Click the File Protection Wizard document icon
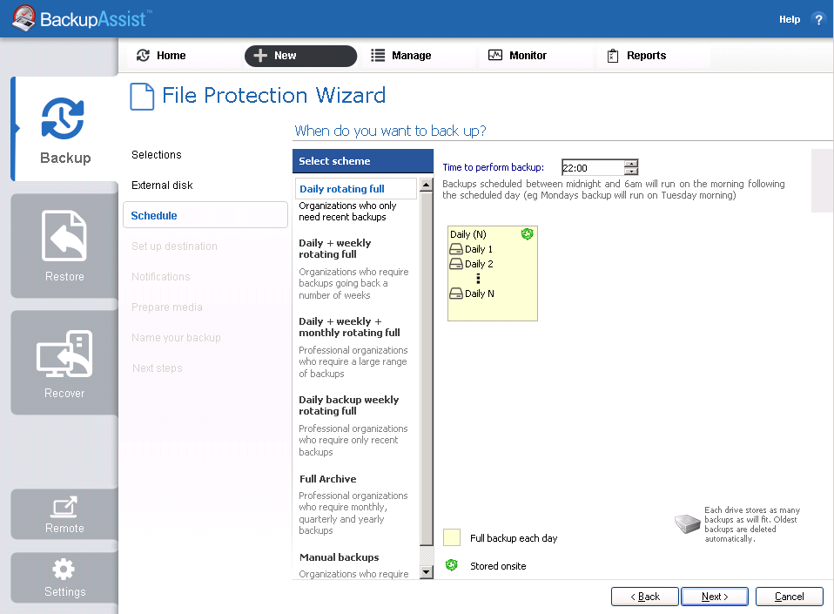The width and height of the screenshot is (834, 614). (x=142, y=97)
